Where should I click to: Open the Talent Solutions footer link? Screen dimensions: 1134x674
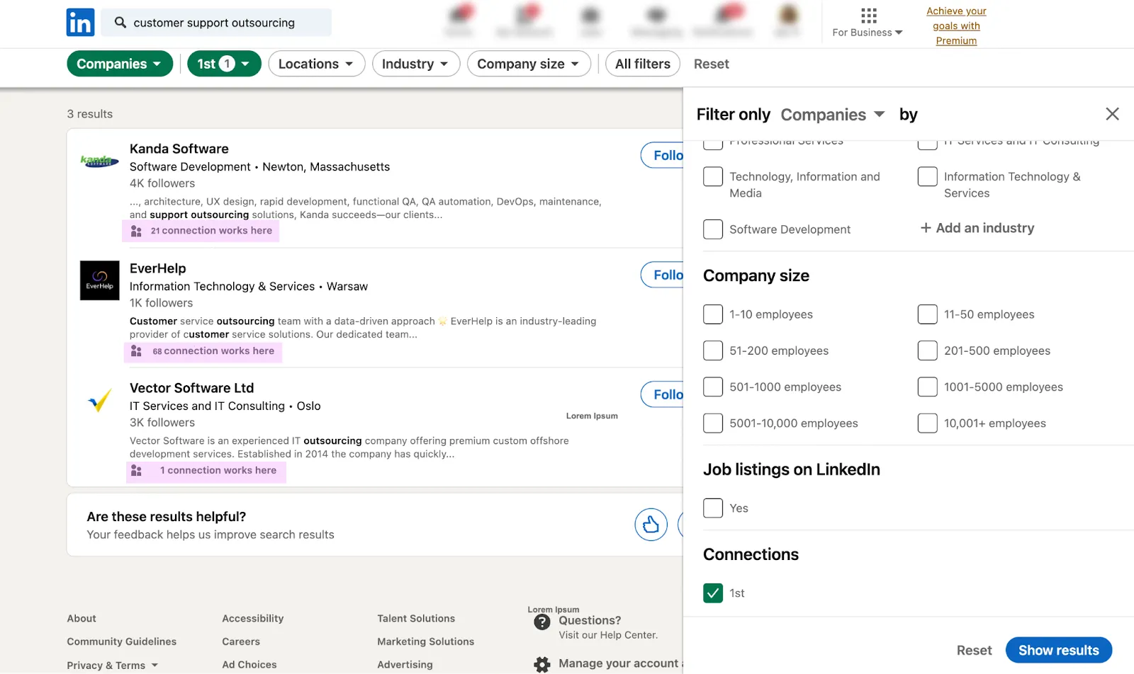pos(416,619)
